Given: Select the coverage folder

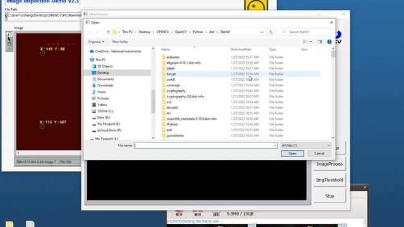Looking at the screenshot, I should point(173,85).
